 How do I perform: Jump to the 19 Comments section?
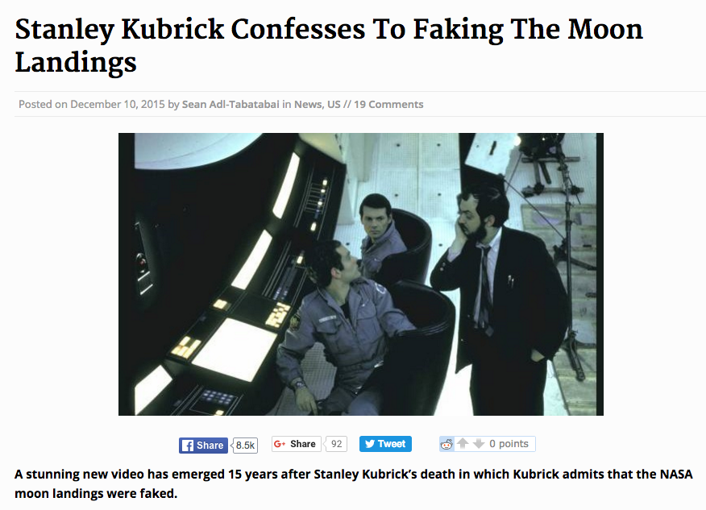[388, 105]
